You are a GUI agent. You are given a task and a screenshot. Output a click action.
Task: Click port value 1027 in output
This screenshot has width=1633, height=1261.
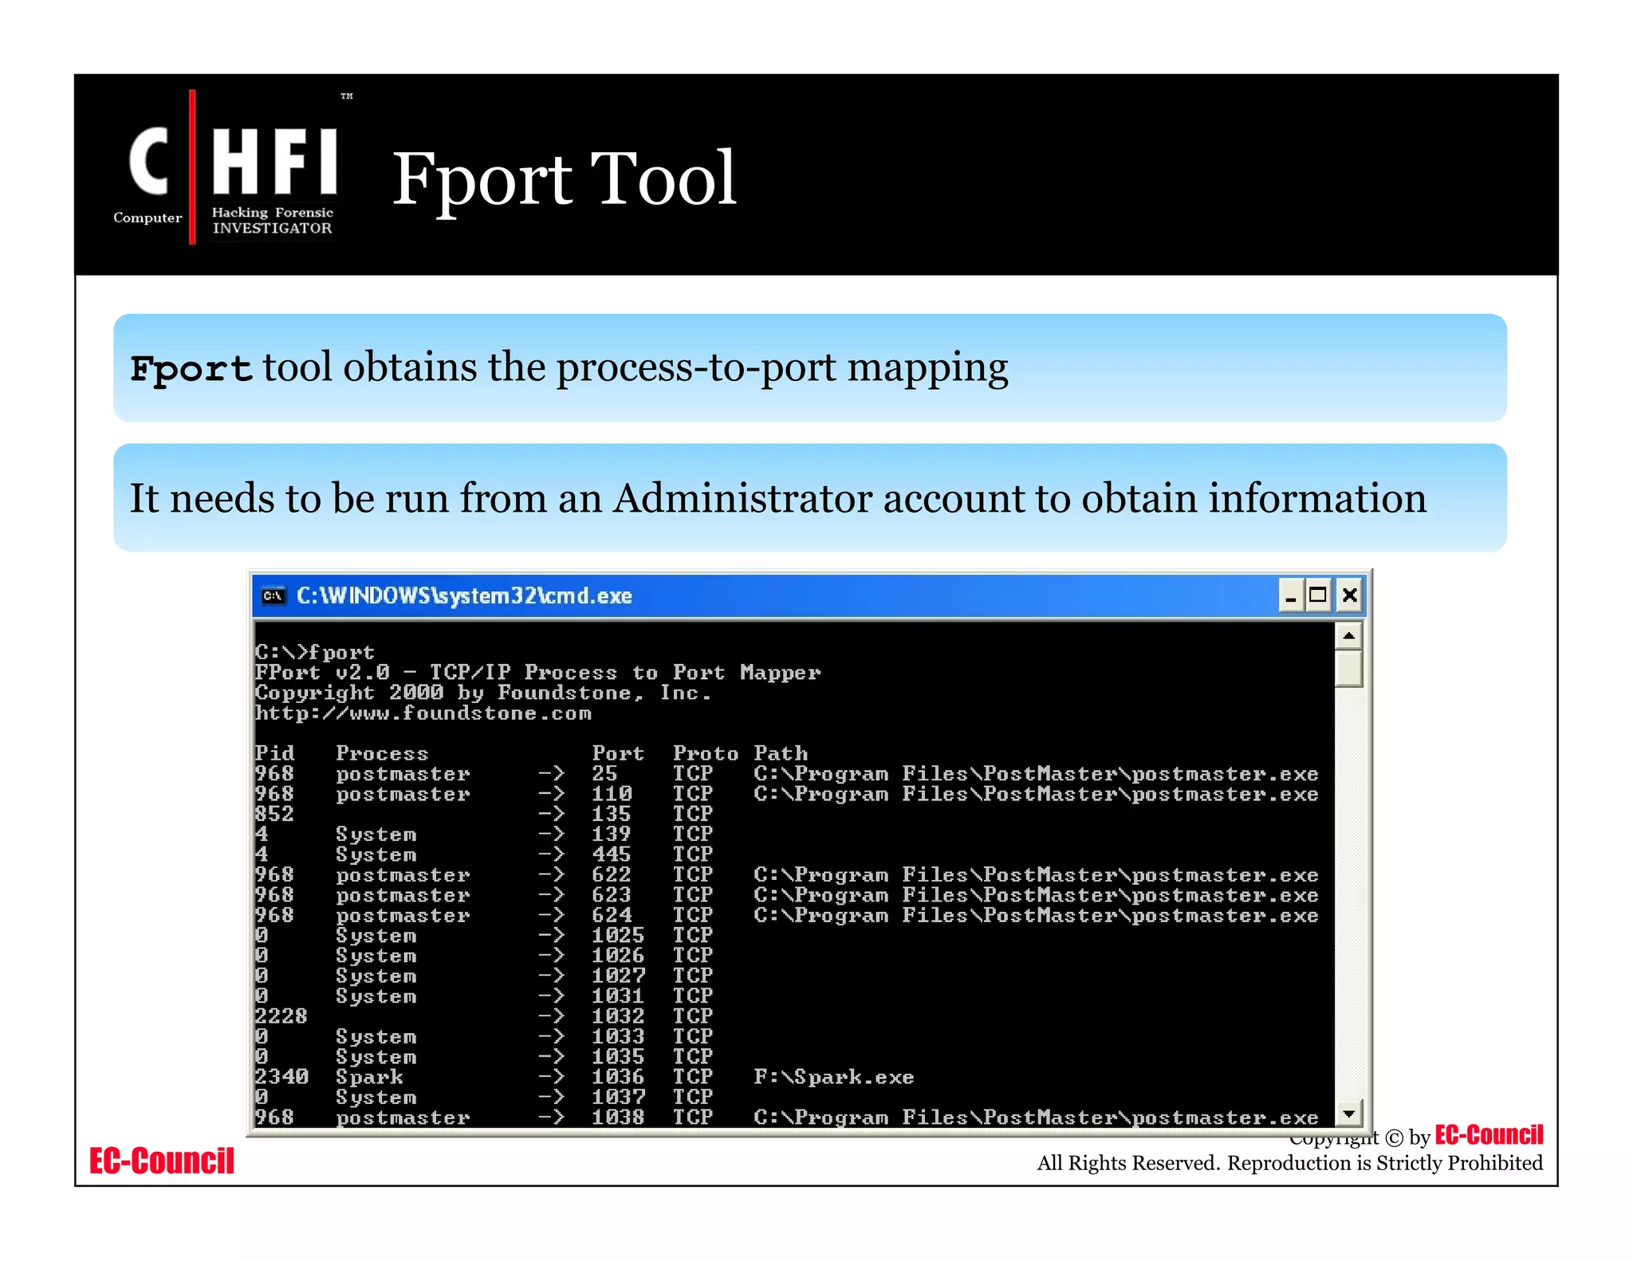pyautogui.click(x=618, y=976)
